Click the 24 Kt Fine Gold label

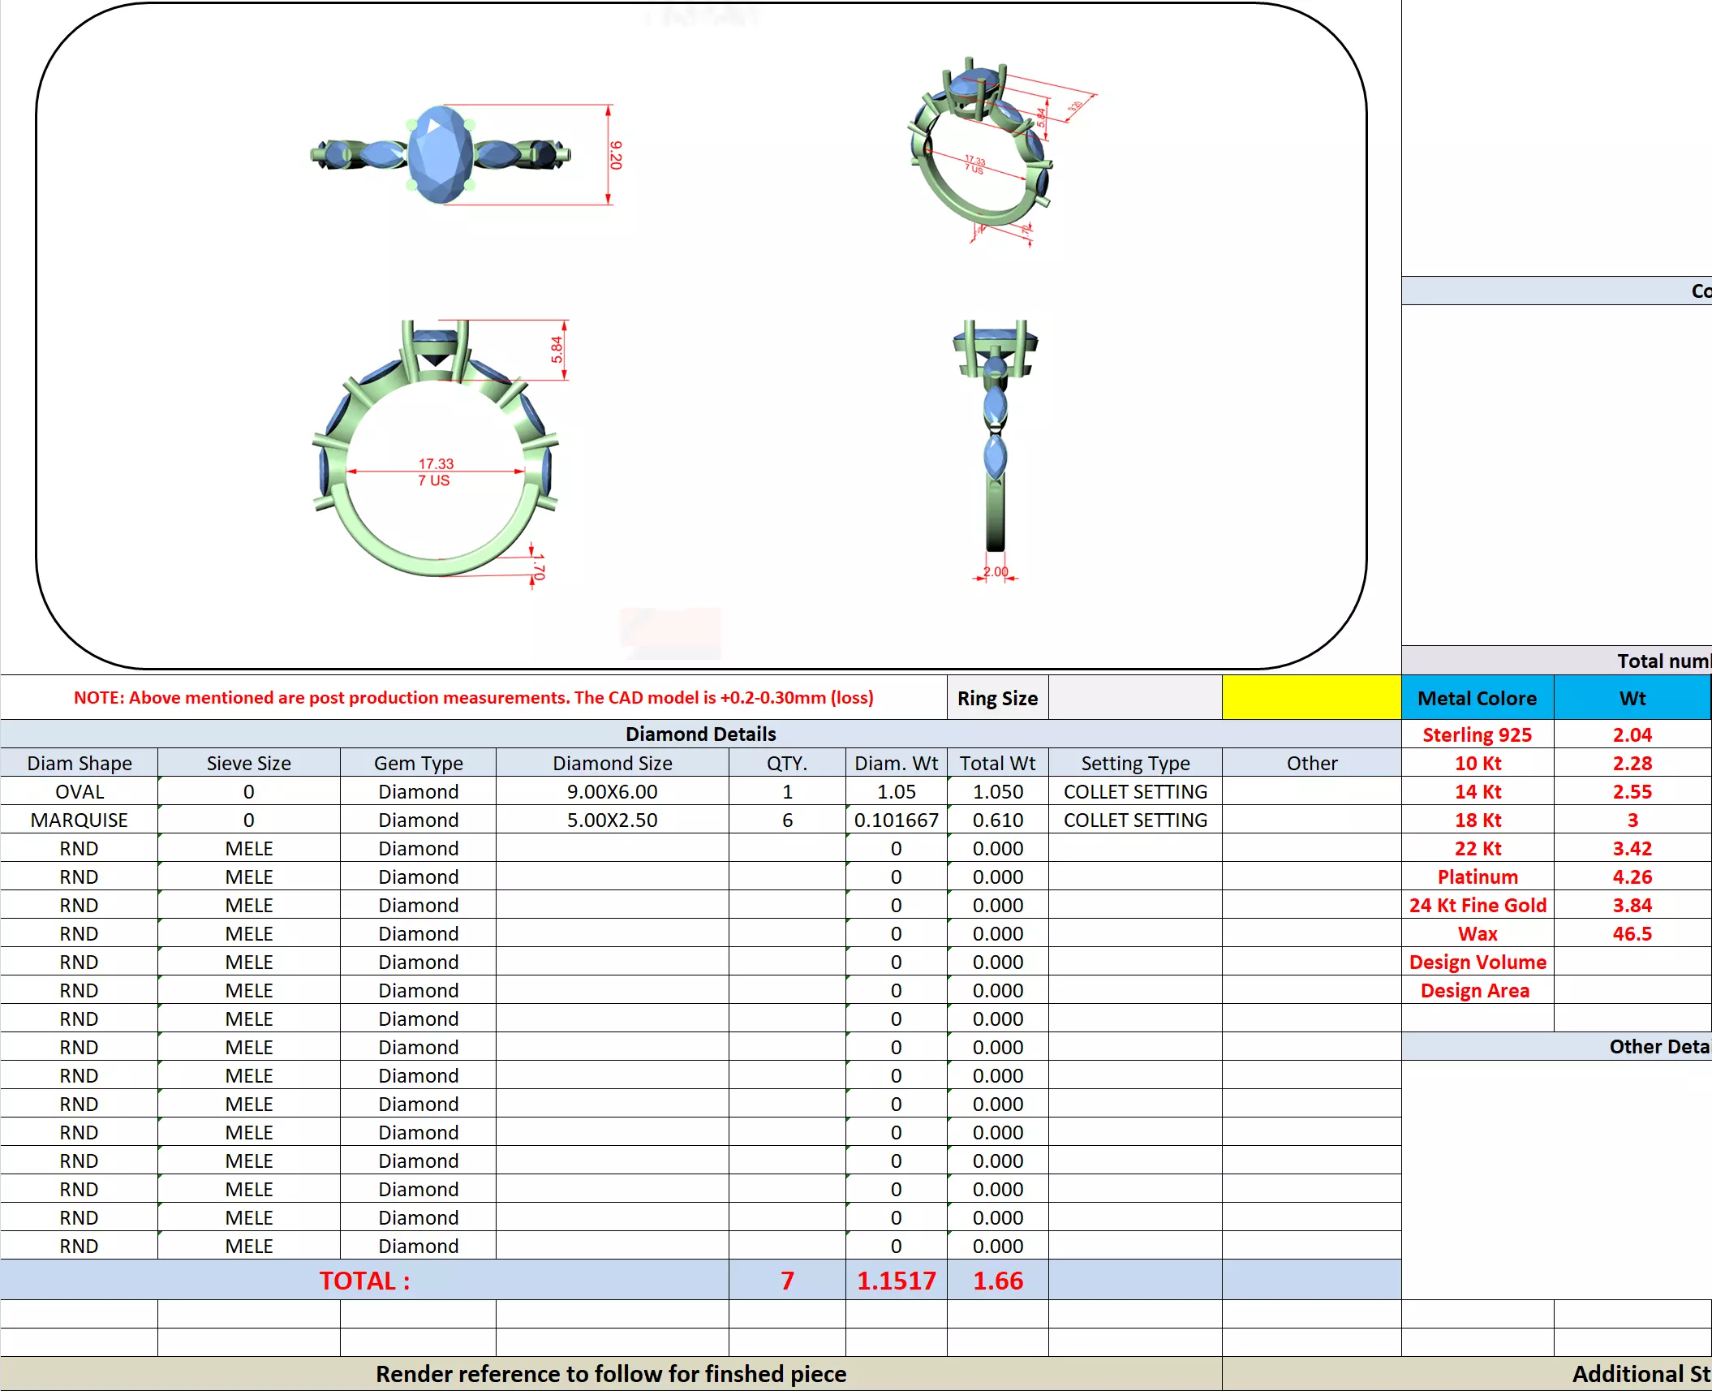pyautogui.click(x=1477, y=905)
